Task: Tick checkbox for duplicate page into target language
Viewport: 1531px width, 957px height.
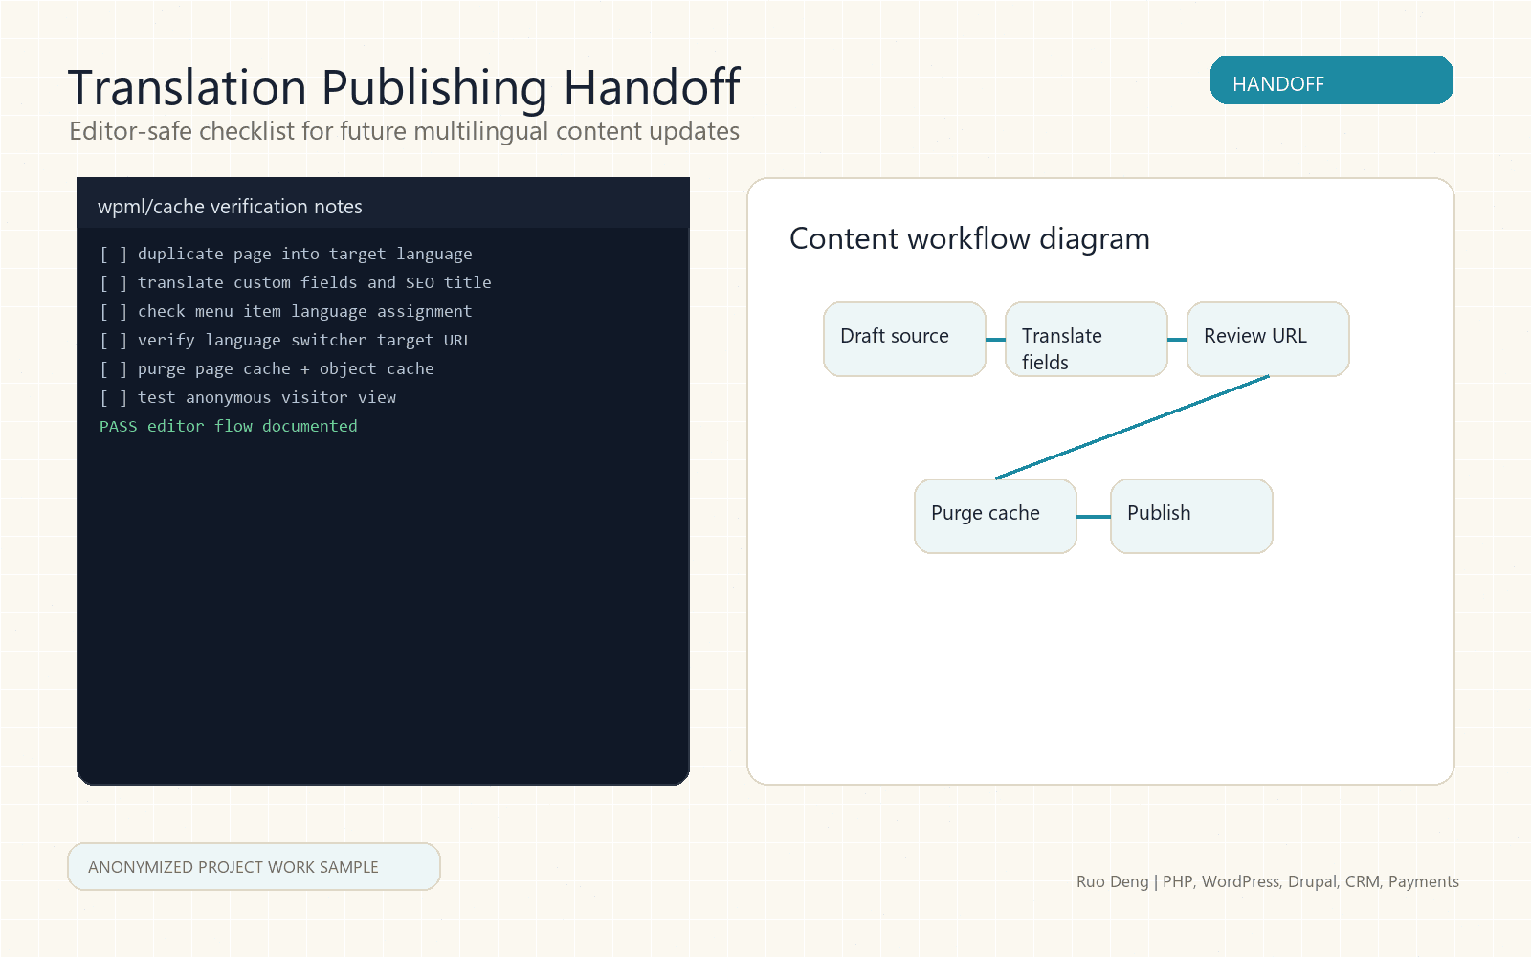Action: click(x=113, y=255)
